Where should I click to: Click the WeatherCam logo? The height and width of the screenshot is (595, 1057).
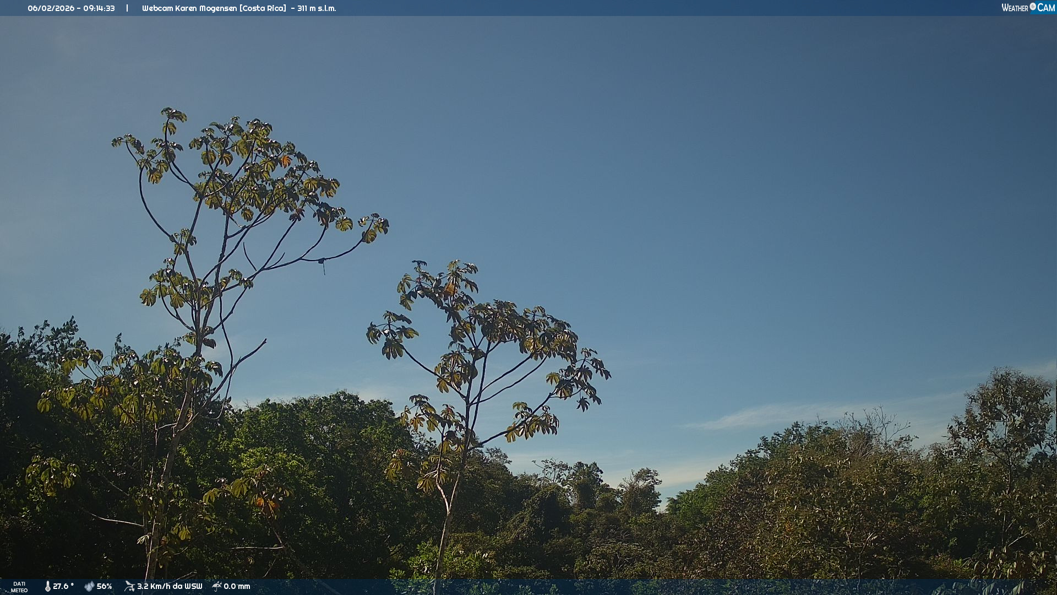pyautogui.click(x=1028, y=8)
